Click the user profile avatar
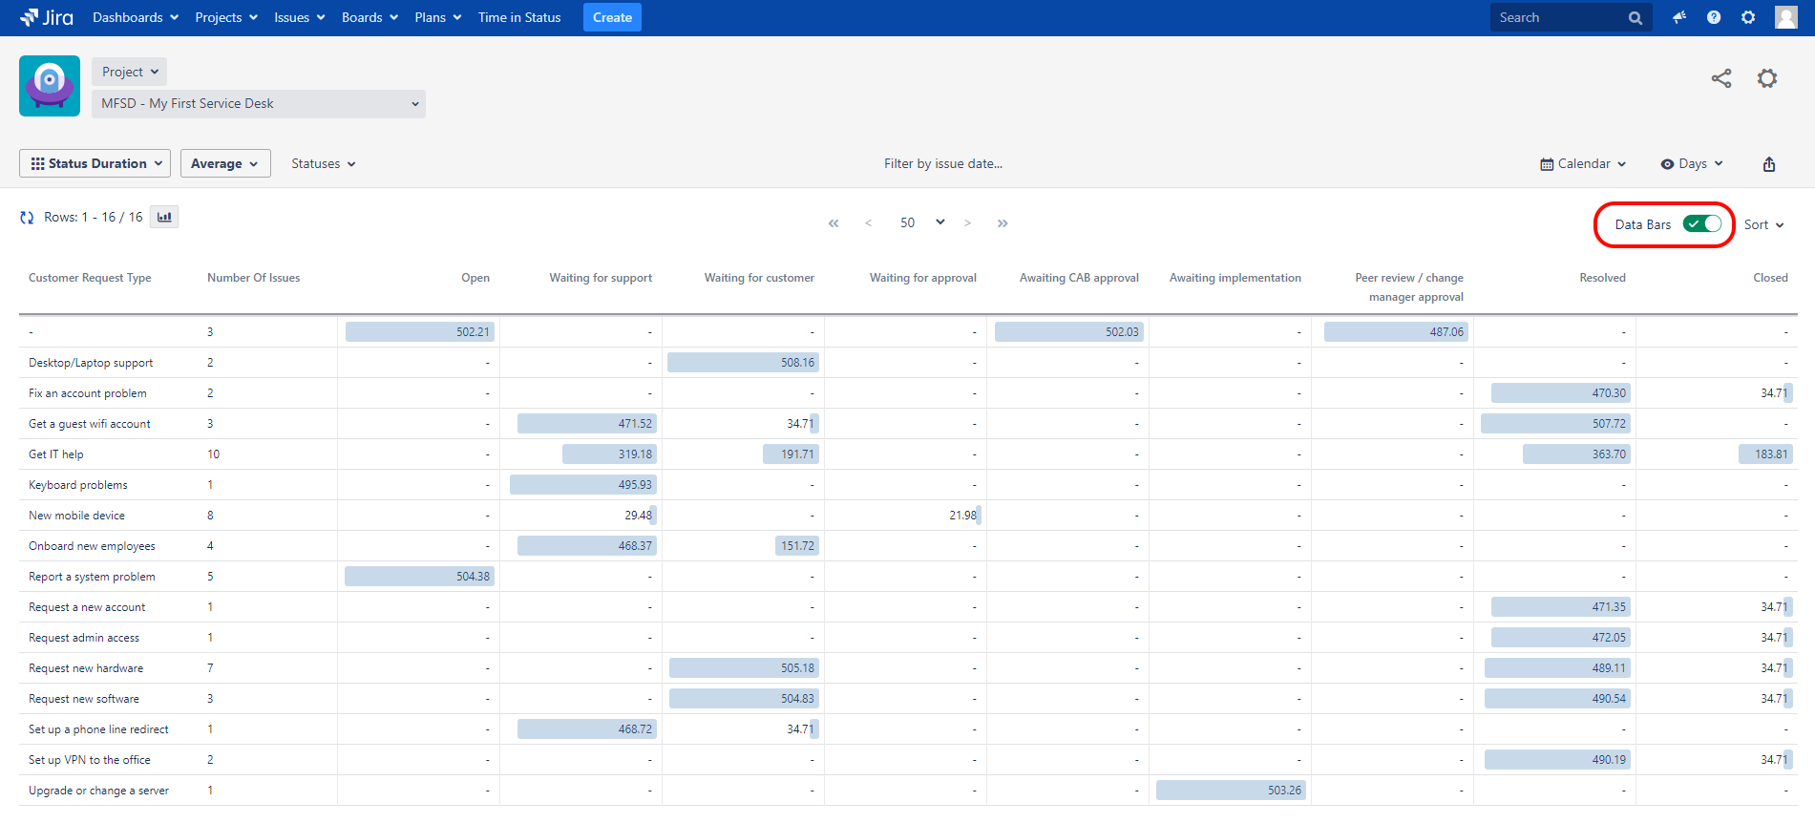The image size is (1815, 823). [x=1785, y=18]
